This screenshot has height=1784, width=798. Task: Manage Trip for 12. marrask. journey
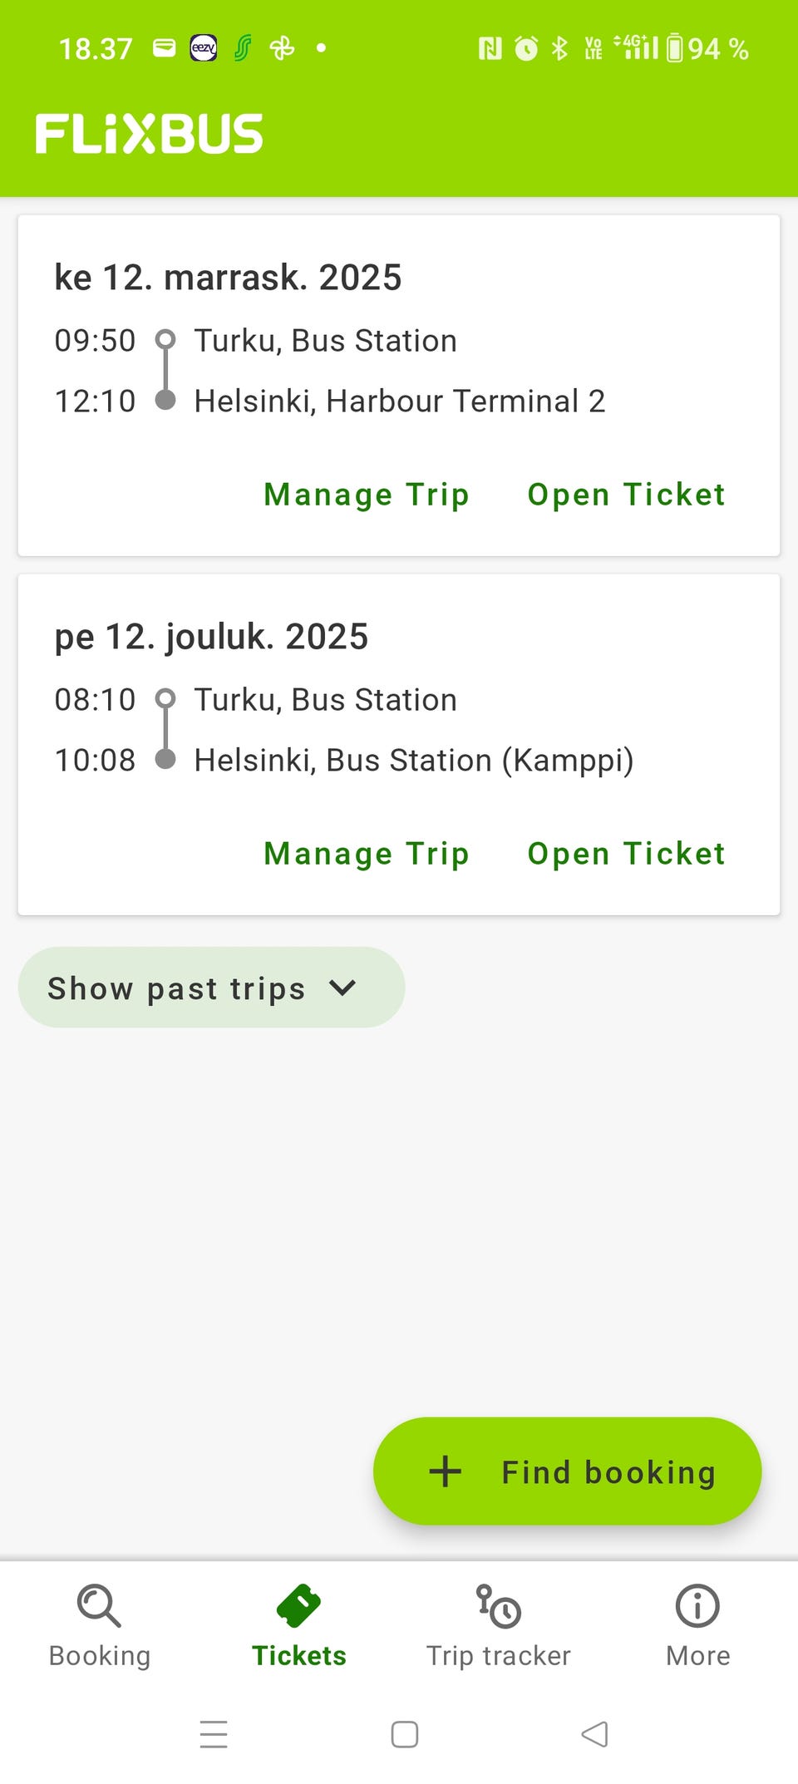(367, 495)
